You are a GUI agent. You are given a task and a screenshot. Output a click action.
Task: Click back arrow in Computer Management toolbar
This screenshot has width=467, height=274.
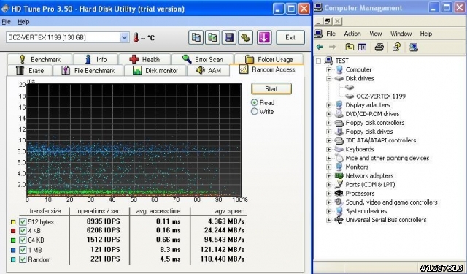pos(320,47)
